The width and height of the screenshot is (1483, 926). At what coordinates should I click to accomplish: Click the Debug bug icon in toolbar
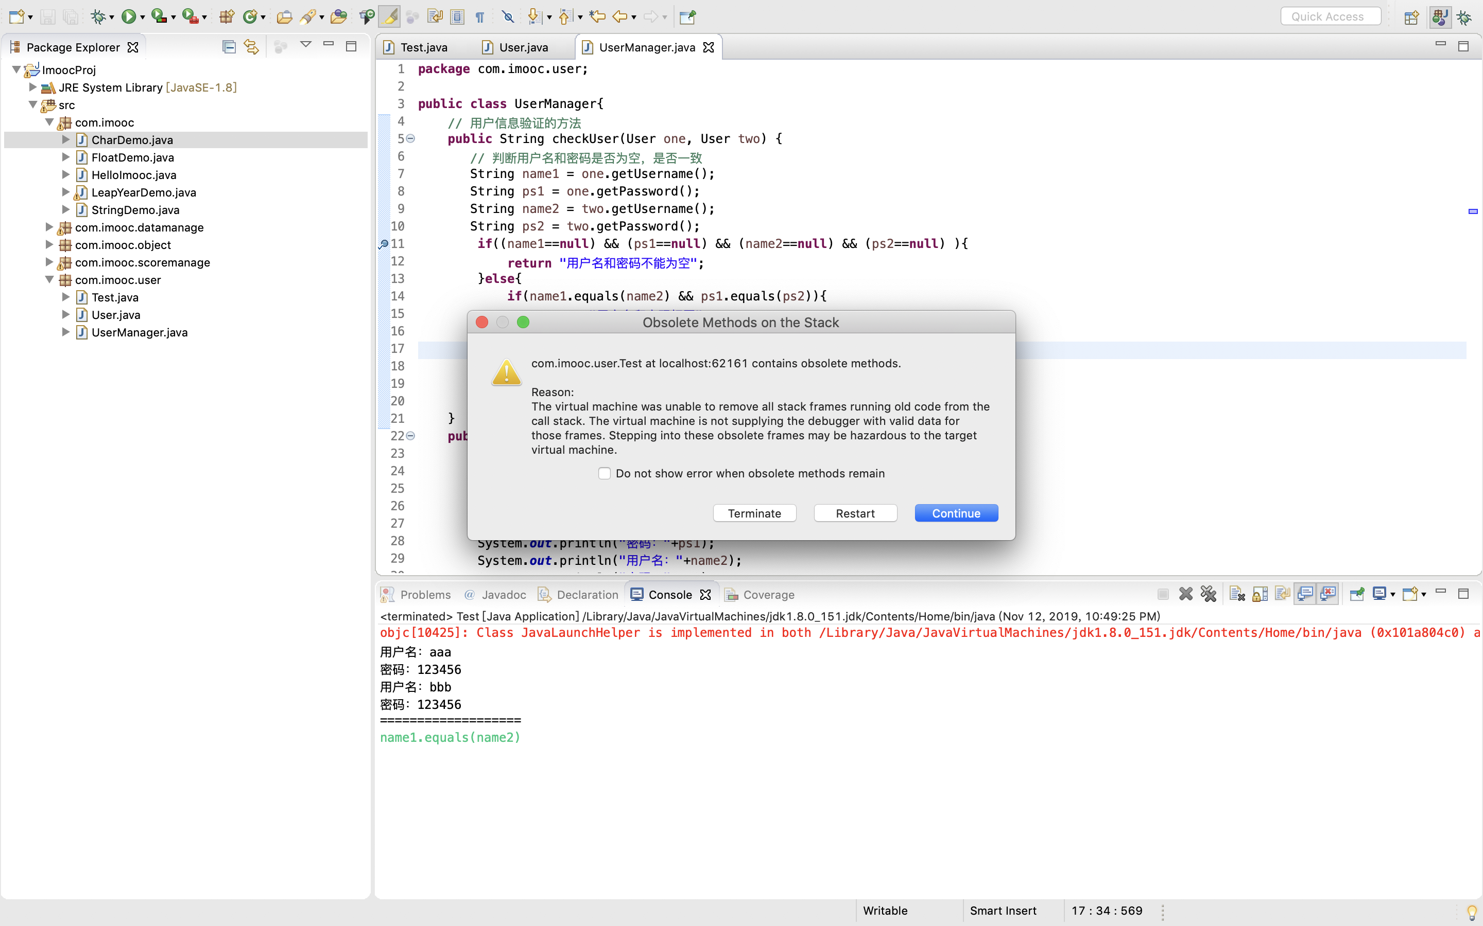coord(98,16)
